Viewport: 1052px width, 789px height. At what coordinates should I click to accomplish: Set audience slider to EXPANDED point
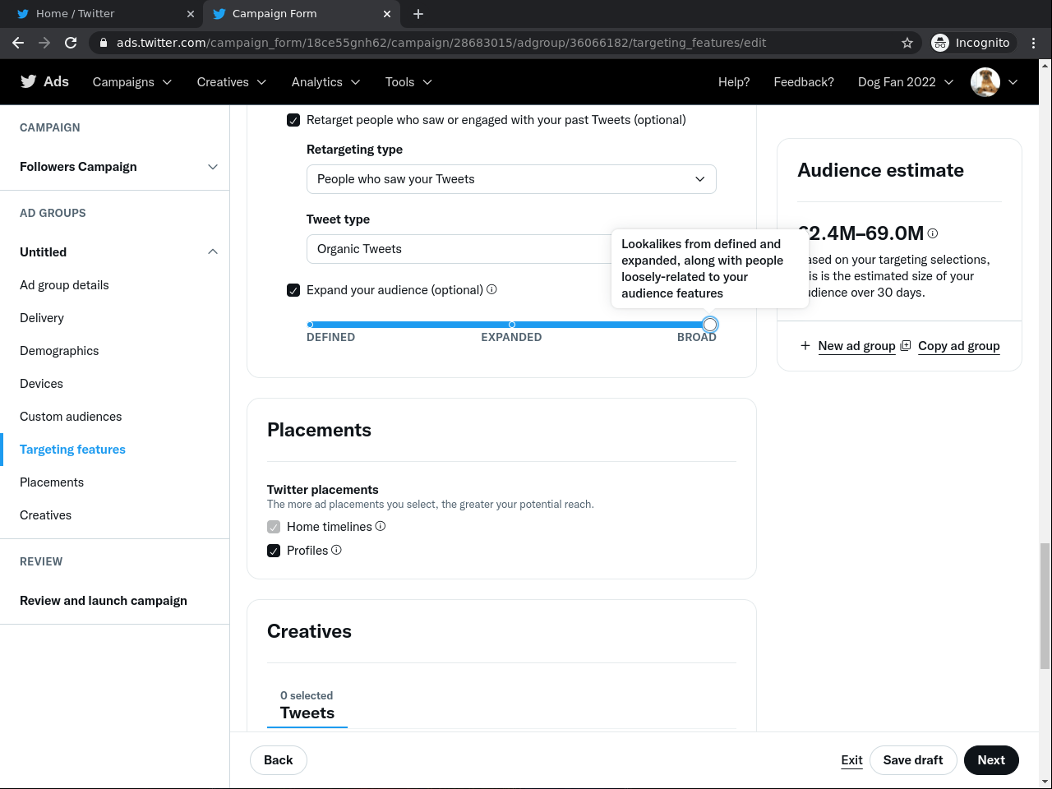pyautogui.click(x=512, y=325)
